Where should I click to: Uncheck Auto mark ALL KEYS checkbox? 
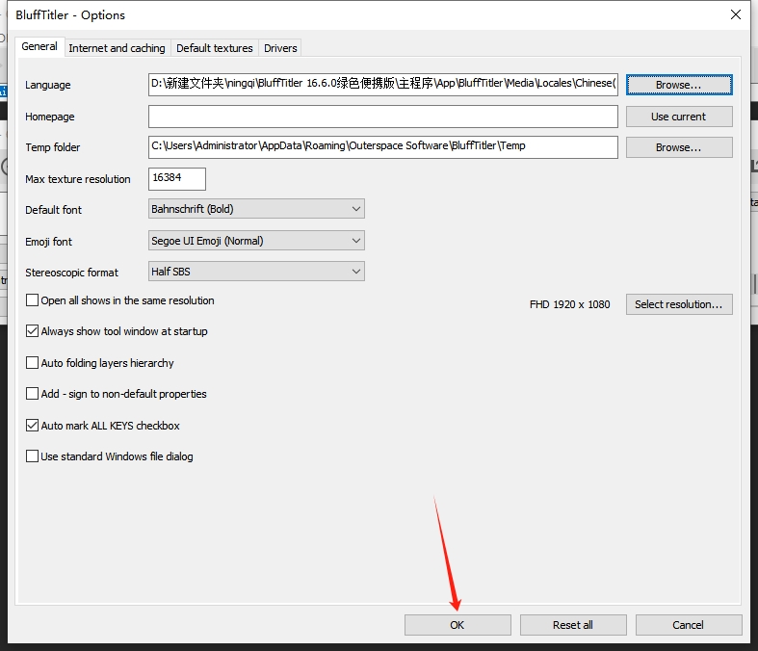click(33, 426)
